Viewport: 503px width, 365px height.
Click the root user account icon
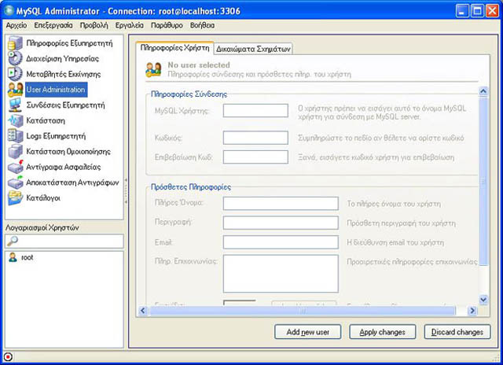[13, 257]
